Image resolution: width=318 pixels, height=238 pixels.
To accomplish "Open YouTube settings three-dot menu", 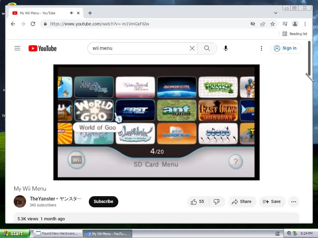I will 261,48.
